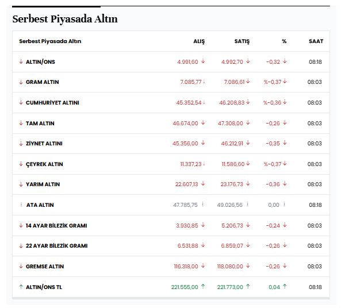Click the neutral indicator icon before ATA ALTIN
345x308 pixels.
[x=21, y=205]
